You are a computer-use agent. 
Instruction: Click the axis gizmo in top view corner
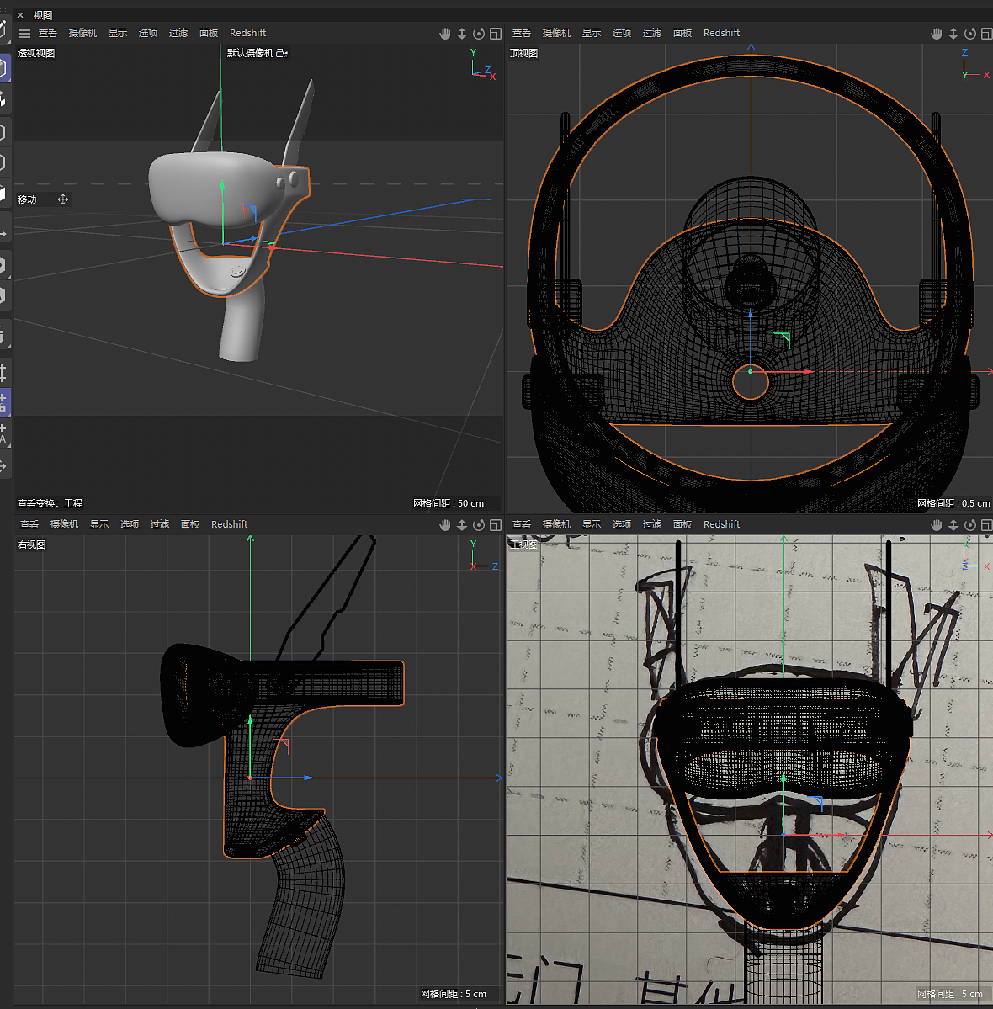(974, 64)
